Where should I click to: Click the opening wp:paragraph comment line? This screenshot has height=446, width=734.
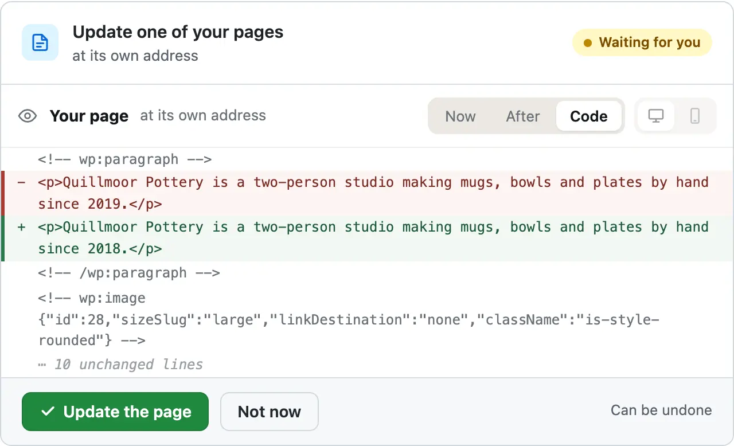point(125,159)
